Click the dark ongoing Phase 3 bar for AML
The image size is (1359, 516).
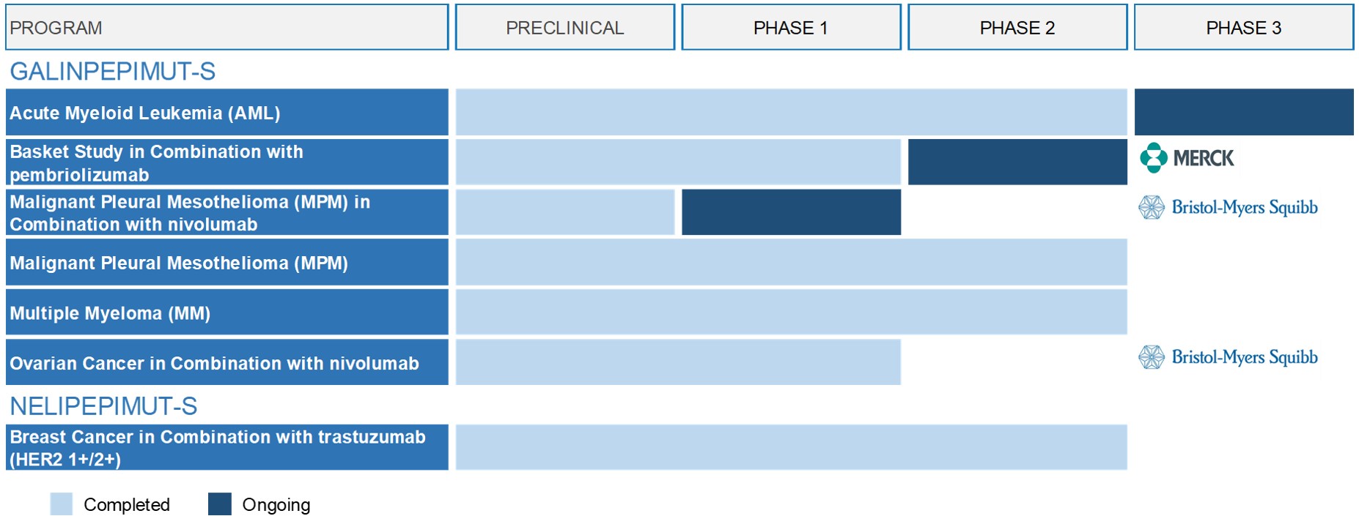[x=1243, y=112]
